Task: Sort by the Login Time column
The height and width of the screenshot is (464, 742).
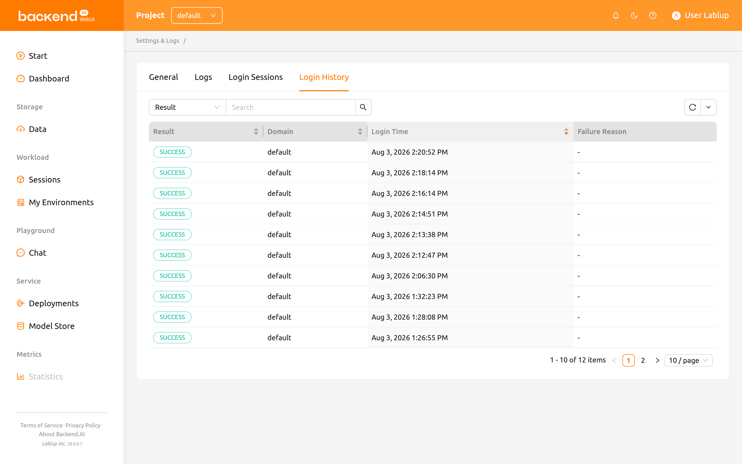Action: (x=566, y=132)
